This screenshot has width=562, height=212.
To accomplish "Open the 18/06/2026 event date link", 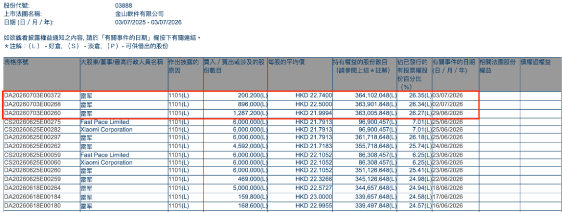I will point(449,188).
